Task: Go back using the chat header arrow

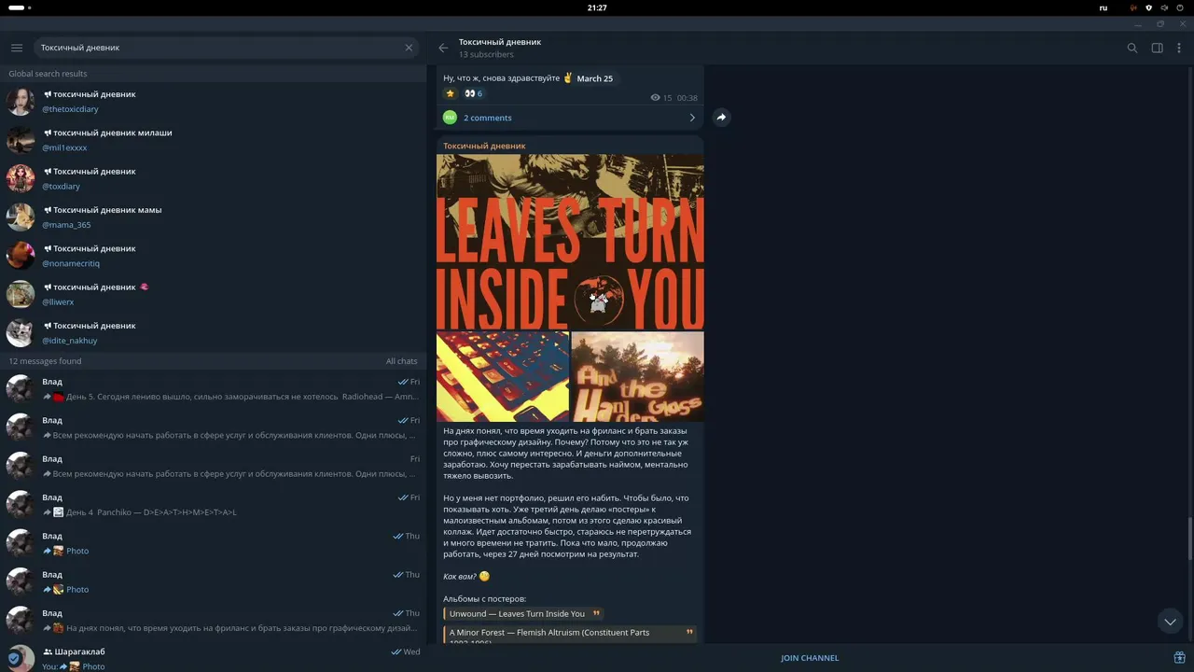Action: [443, 48]
